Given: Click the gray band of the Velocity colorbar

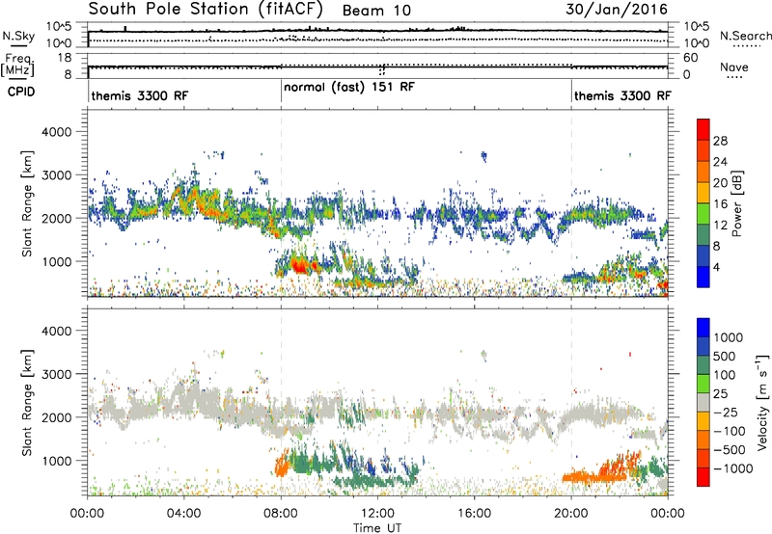Looking at the screenshot, I should click(703, 403).
